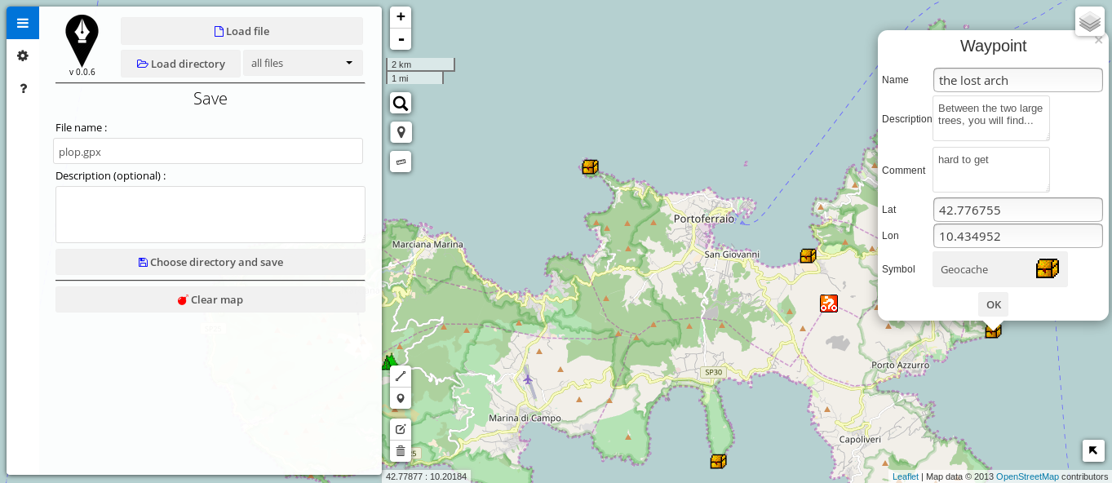Click the purple airport plane symbol
The height and width of the screenshot is (483, 1112).
pyautogui.click(x=528, y=379)
